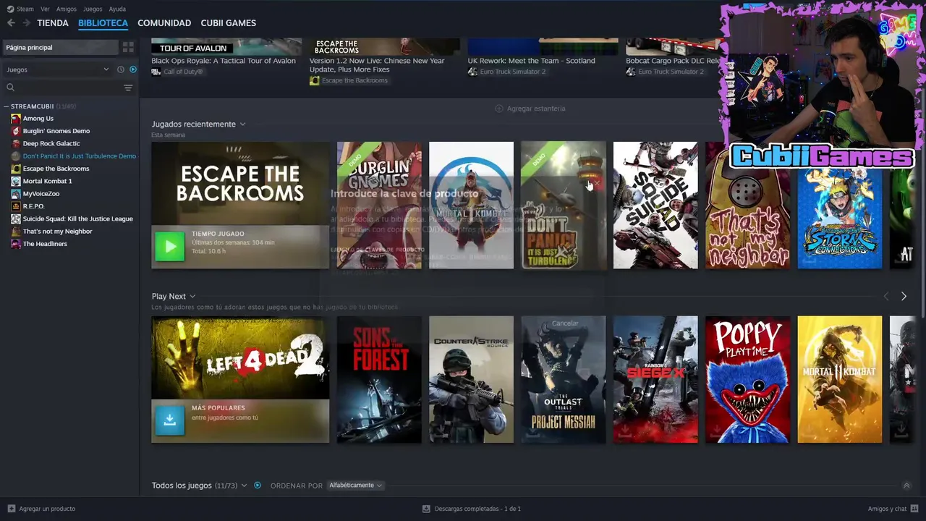Open the grid view icon beside Página principal
Viewport: 926px width, 521px height.
128,47
